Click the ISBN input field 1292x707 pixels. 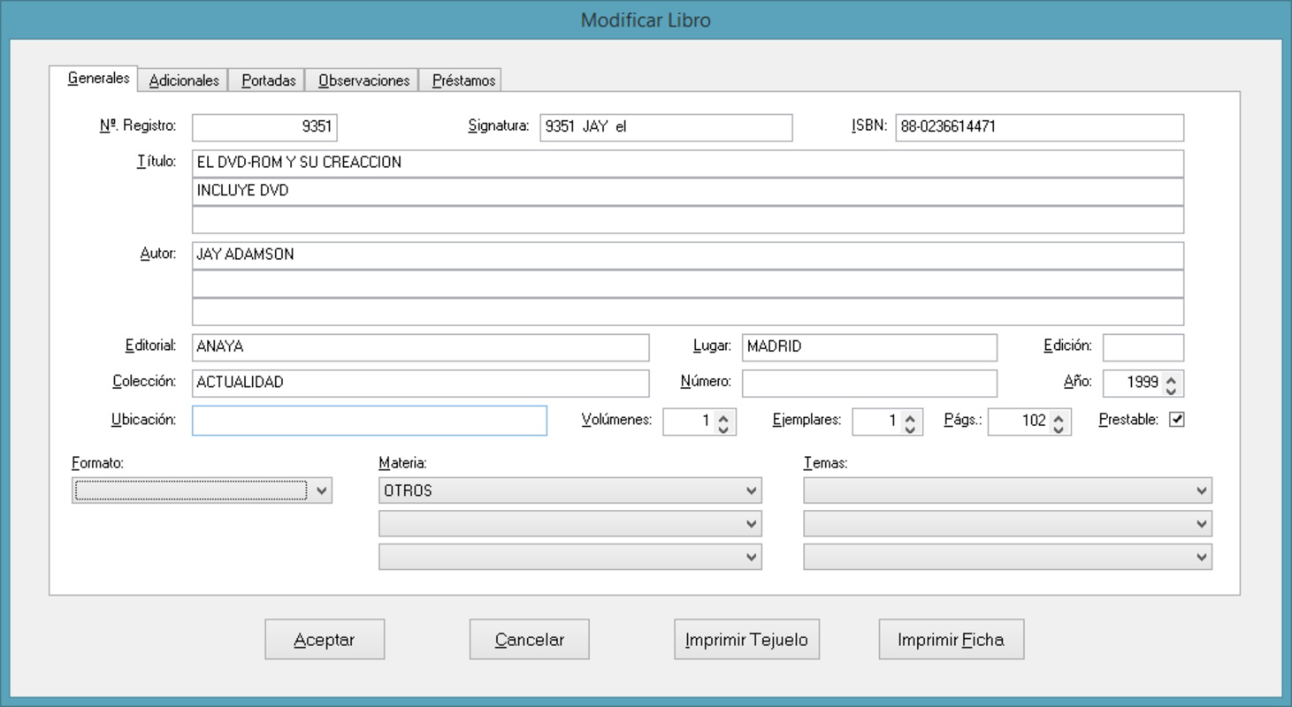tap(1039, 126)
